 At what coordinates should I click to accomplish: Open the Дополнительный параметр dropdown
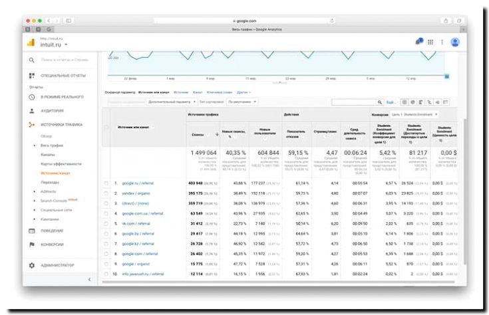pyautogui.click(x=172, y=102)
